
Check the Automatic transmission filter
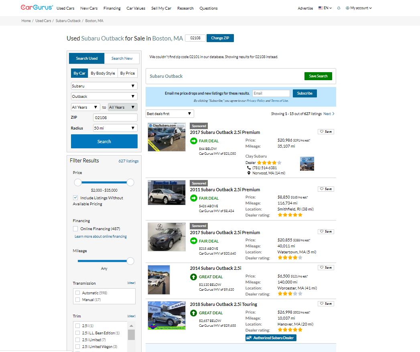point(78,293)
